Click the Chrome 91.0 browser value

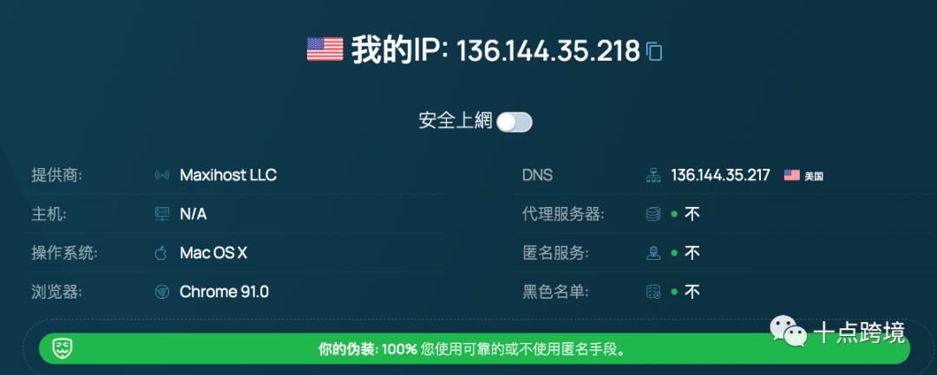tap(224, 292)
